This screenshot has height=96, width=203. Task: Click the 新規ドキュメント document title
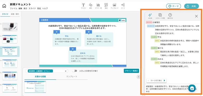[x=21, y=4]
